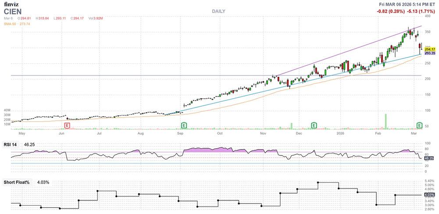Click the Vol 3.92M value

pos(96,18)
